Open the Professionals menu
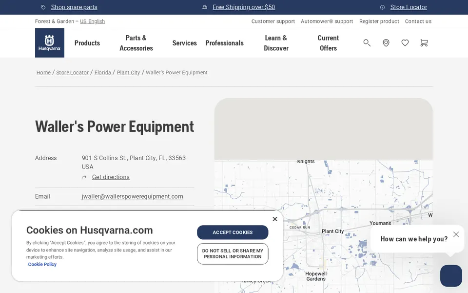This screenshot has width=468, height=293. click(x=224, y=43)
